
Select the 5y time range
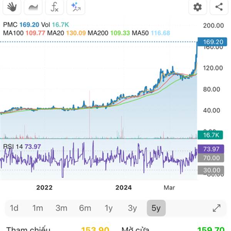click(x=156, y=208)
